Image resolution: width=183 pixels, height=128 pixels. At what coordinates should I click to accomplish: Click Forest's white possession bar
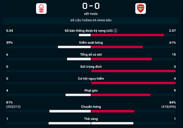pyautogui.click(x=74, y=47)
